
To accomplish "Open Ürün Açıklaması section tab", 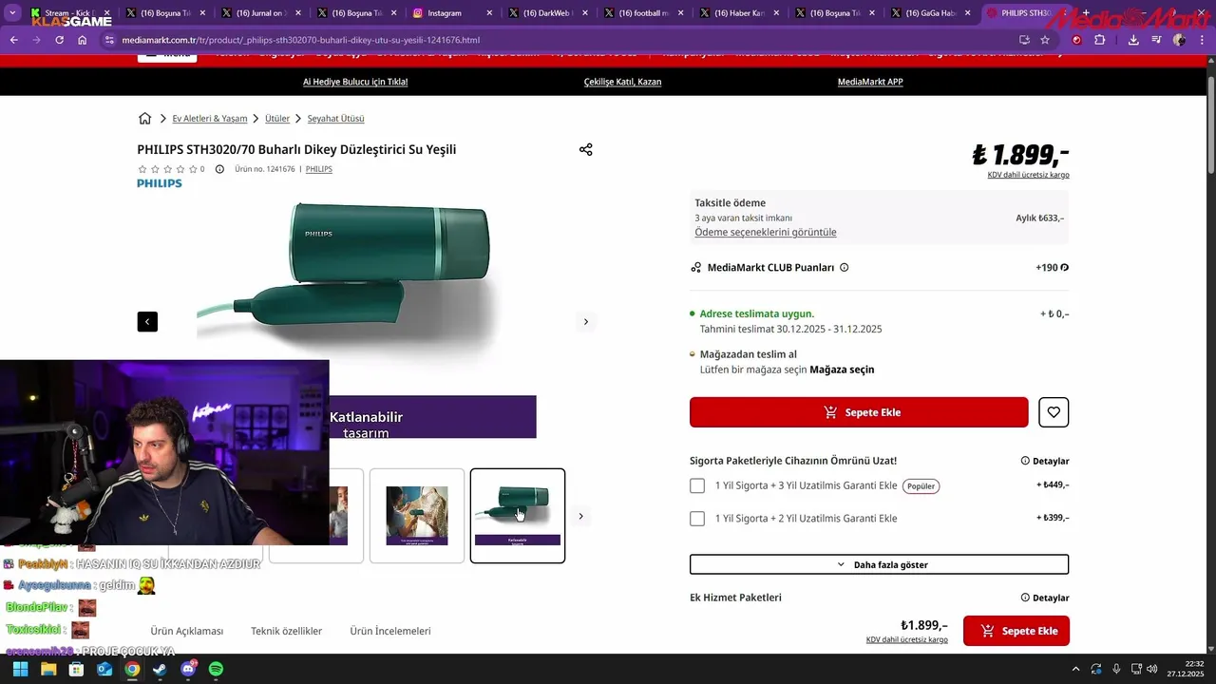I will point(186,631).
